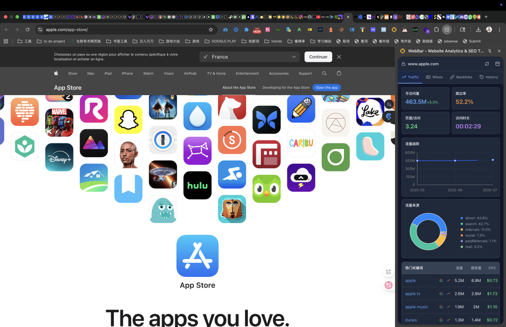Click the 463.5M monthly visits value
Viewport: 506px width, 327px height.
pos(416,102)
